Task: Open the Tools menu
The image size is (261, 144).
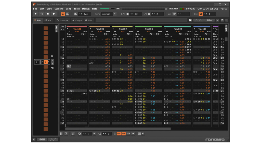Action: [x=76, y=9]
